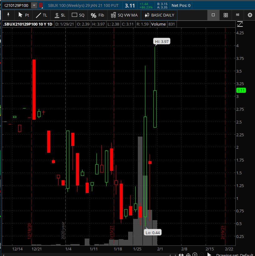255x256 pixels.
Task: Click the 12/14 date on the time axis
Action: pyautogui.click(x=17, y=249)
